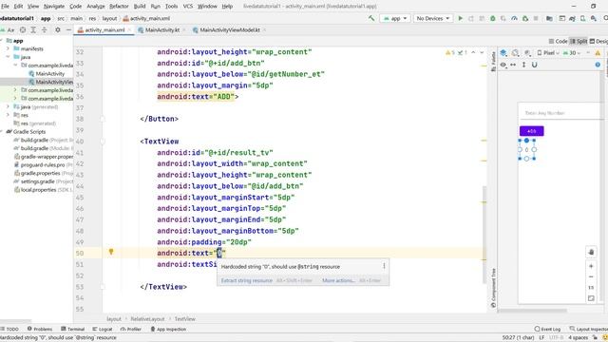
Task: Click the Make Project hammer icon
Action: point(371,18)
